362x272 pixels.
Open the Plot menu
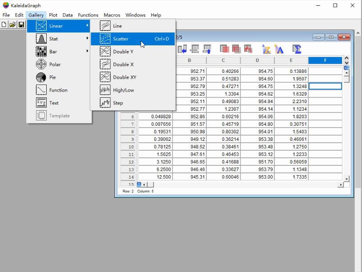[x=53, y=15]
